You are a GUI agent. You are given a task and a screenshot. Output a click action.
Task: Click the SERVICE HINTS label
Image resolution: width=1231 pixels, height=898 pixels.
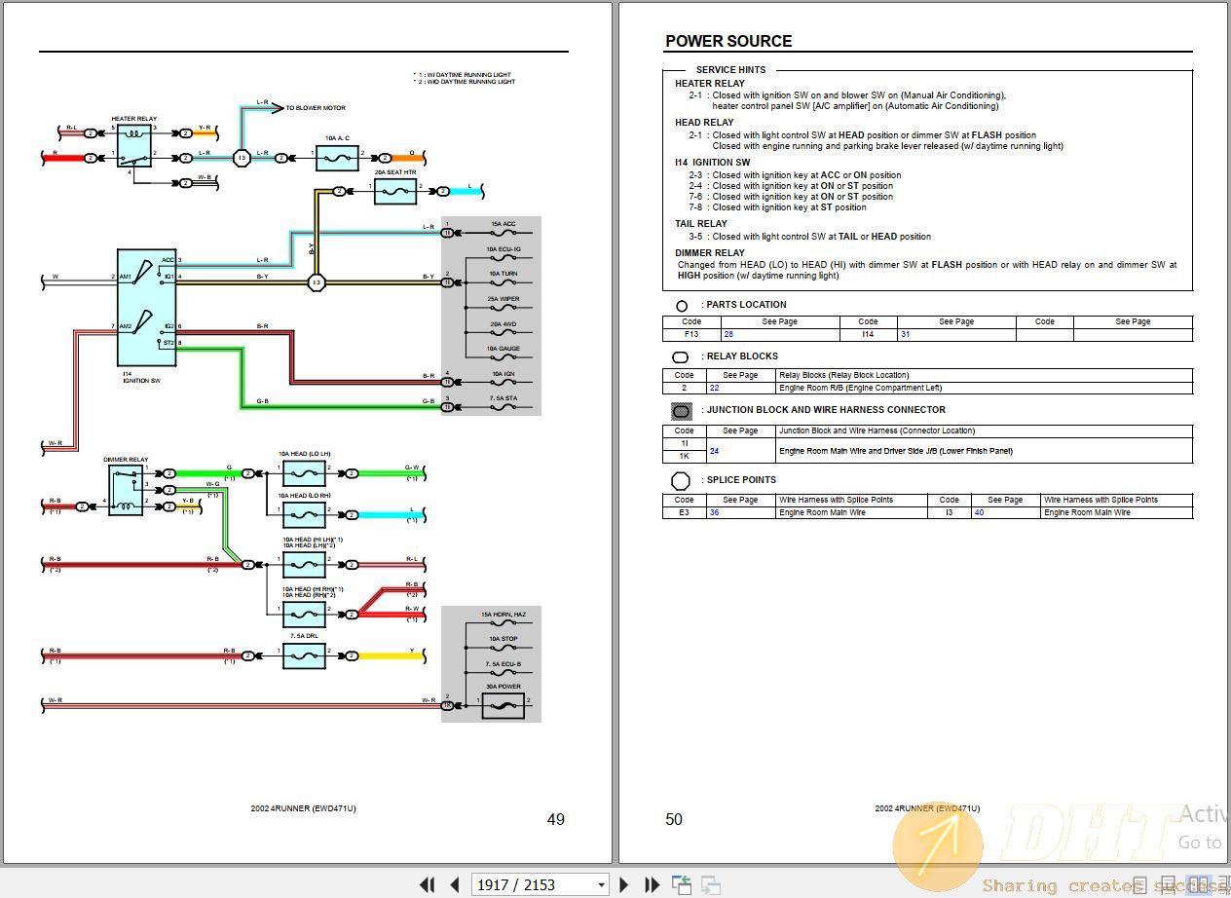click(730, 70)
